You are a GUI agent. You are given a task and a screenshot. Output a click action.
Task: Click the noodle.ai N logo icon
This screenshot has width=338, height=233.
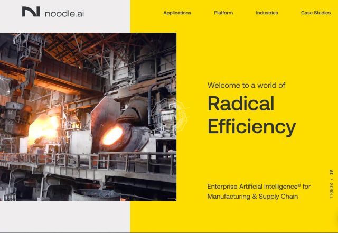click(x=31, y=12)
